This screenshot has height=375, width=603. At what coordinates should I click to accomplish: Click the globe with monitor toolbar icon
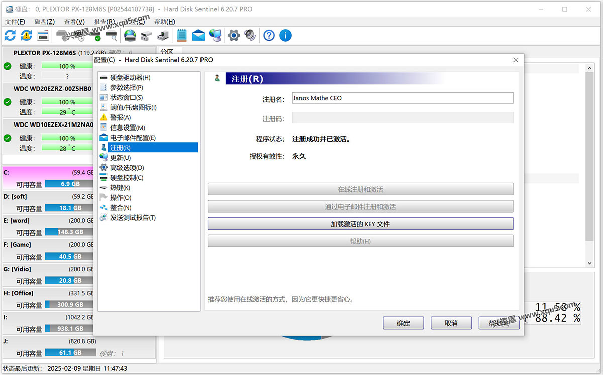pyautogui.click(x=215, y=35)
